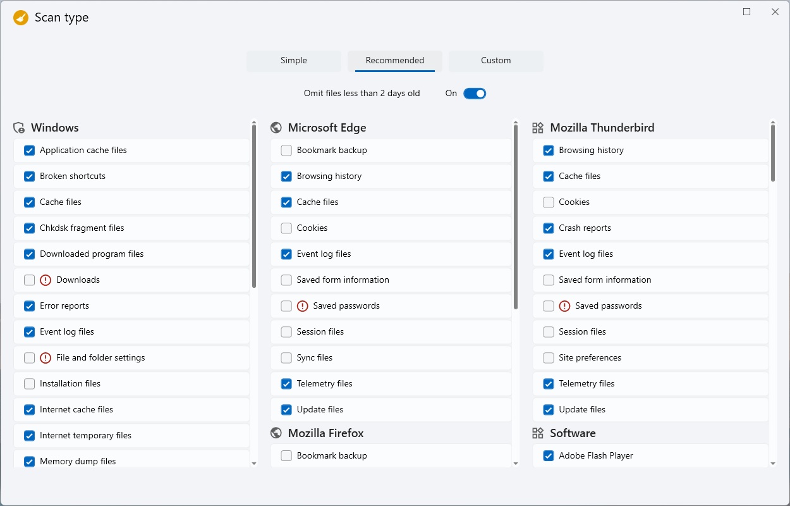Check Thunderbird Site preferences checkbox
Image resolution: width=790 pixels, height=506 pixels.
549,358
